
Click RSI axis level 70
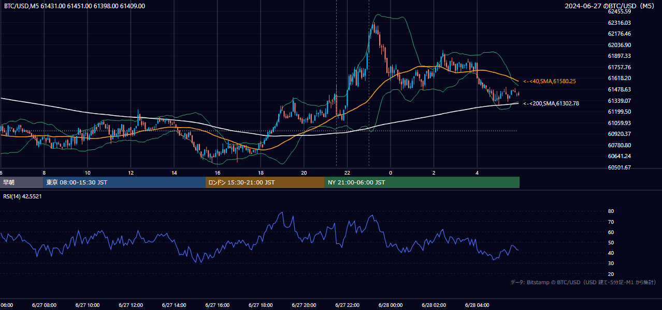[611, 222]
